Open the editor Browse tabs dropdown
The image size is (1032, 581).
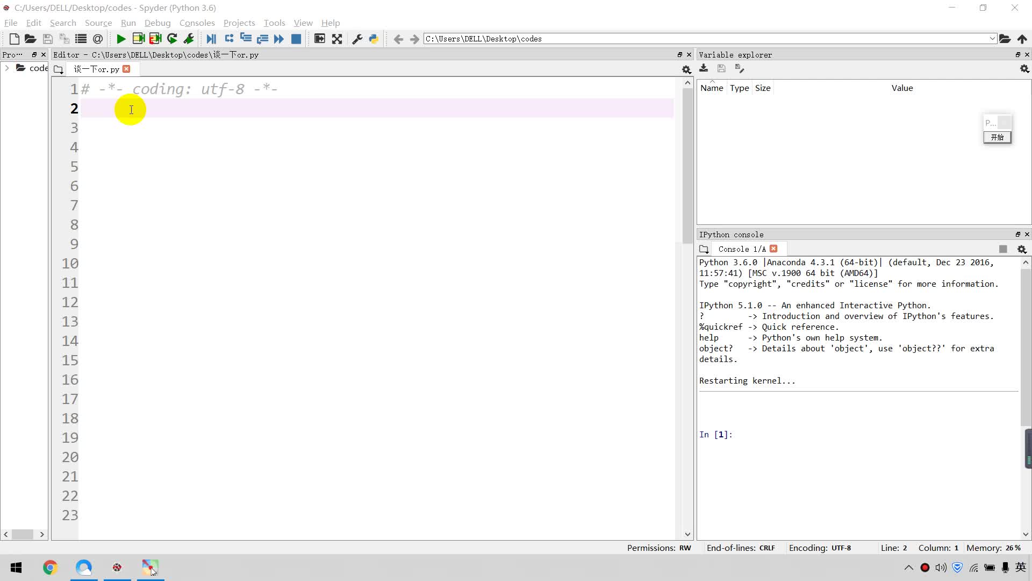pyautogui.click(x=59, y=69)
